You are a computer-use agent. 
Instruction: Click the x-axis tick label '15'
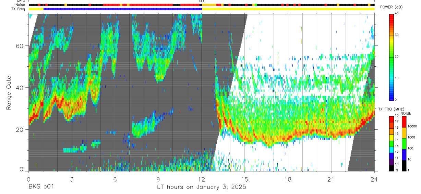click(x=245, y=179)
